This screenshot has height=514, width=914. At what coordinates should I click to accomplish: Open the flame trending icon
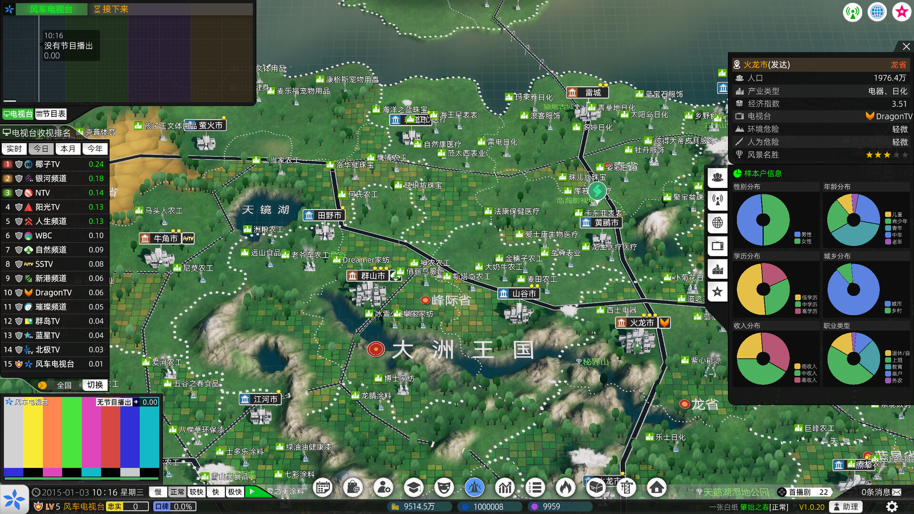[x=566, y=487]
